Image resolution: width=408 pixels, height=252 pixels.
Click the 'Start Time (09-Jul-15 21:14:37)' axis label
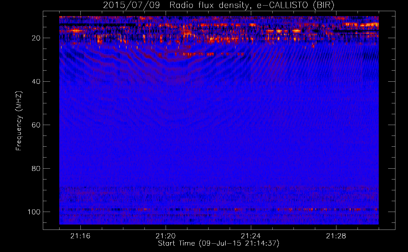point(219,243)
